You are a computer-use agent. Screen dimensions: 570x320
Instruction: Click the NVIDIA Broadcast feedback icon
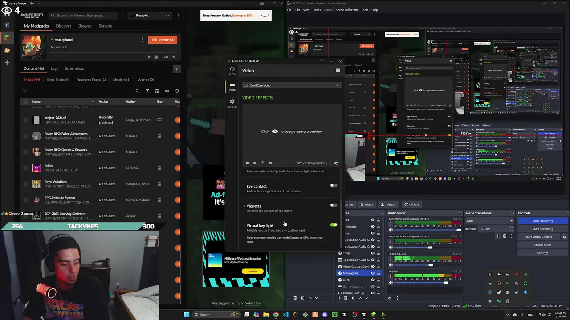[338, 71]
